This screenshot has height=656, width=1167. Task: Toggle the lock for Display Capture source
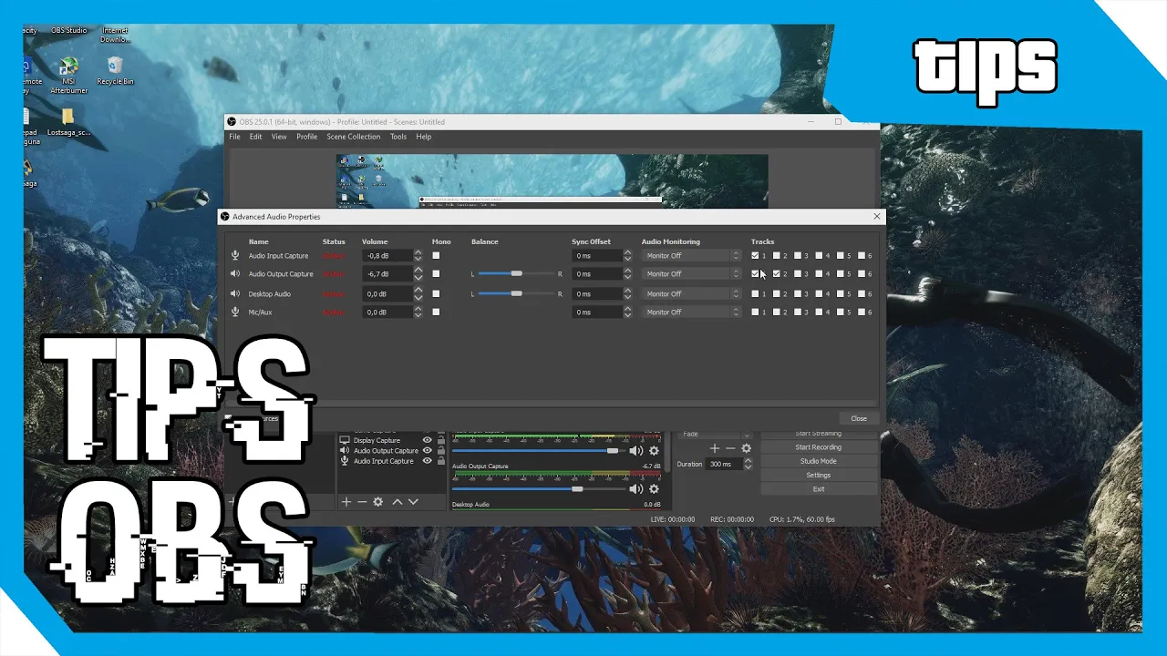[x=441, y=440]
